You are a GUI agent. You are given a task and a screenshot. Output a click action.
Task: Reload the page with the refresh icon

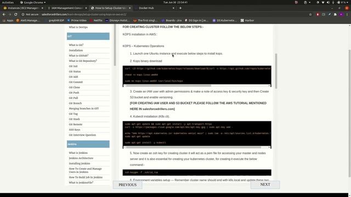[16, 14]
